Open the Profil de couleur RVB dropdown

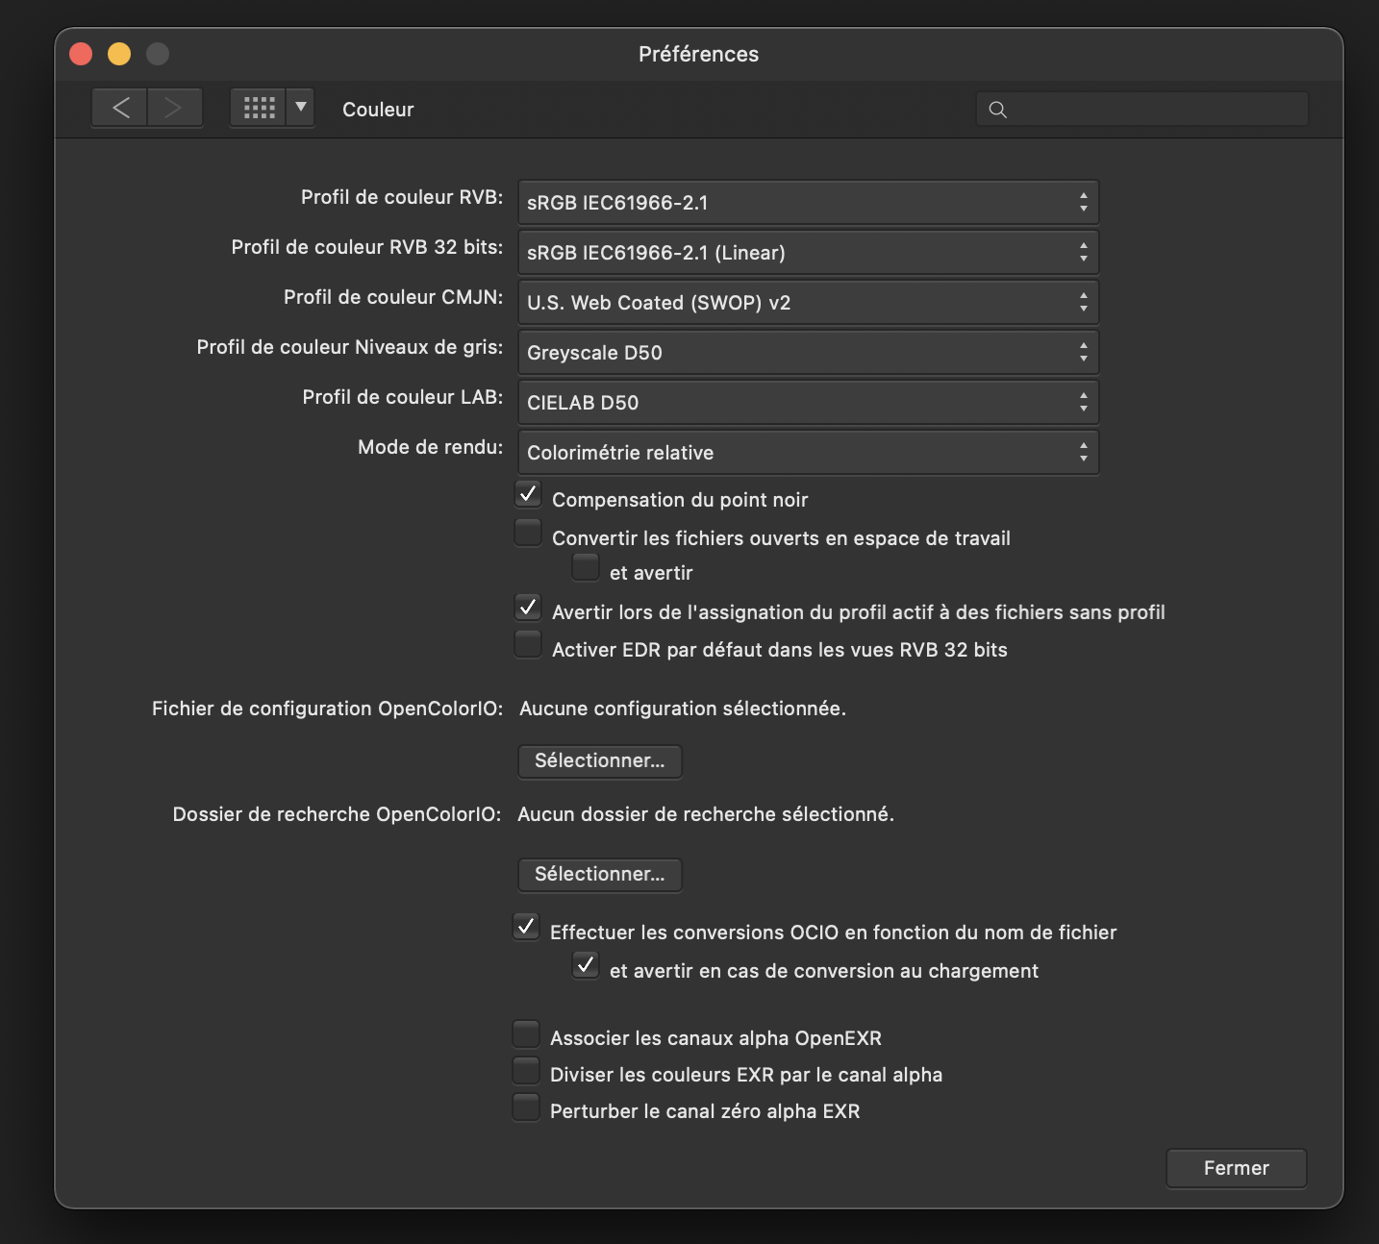click(x=808, y=203)
